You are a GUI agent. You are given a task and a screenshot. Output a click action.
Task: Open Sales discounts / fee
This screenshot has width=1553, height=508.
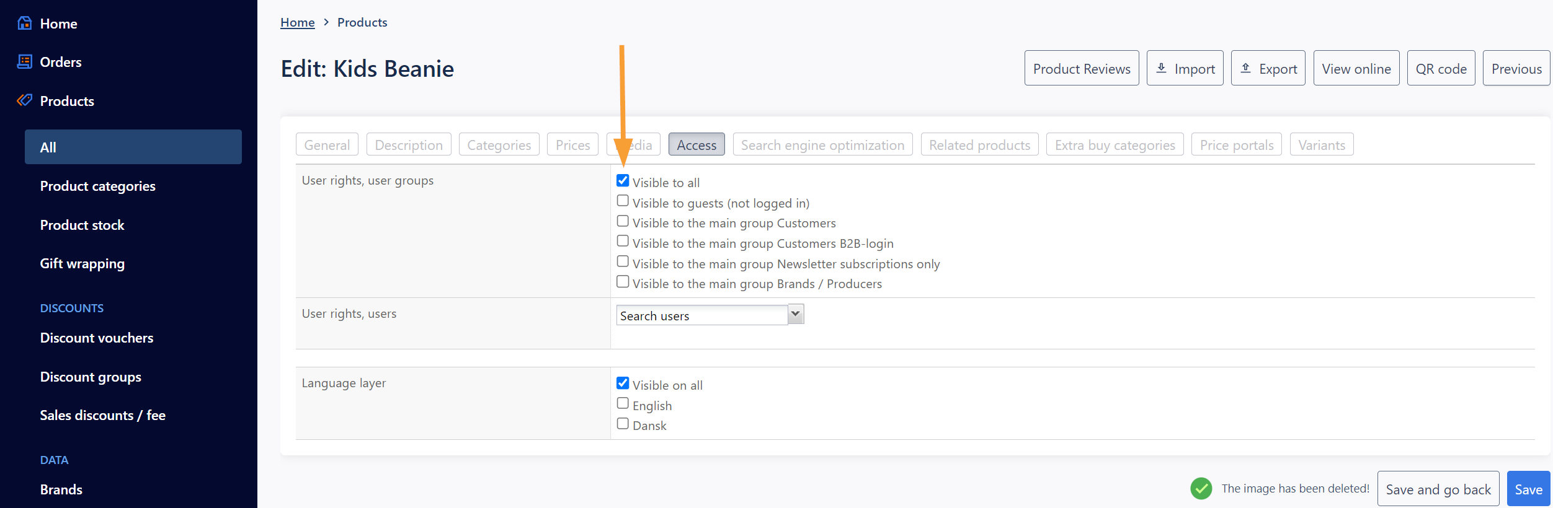(102, 415)
